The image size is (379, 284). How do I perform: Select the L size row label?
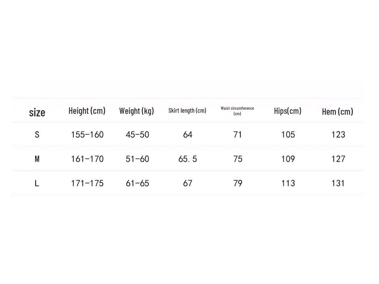(x=37, y=183)
